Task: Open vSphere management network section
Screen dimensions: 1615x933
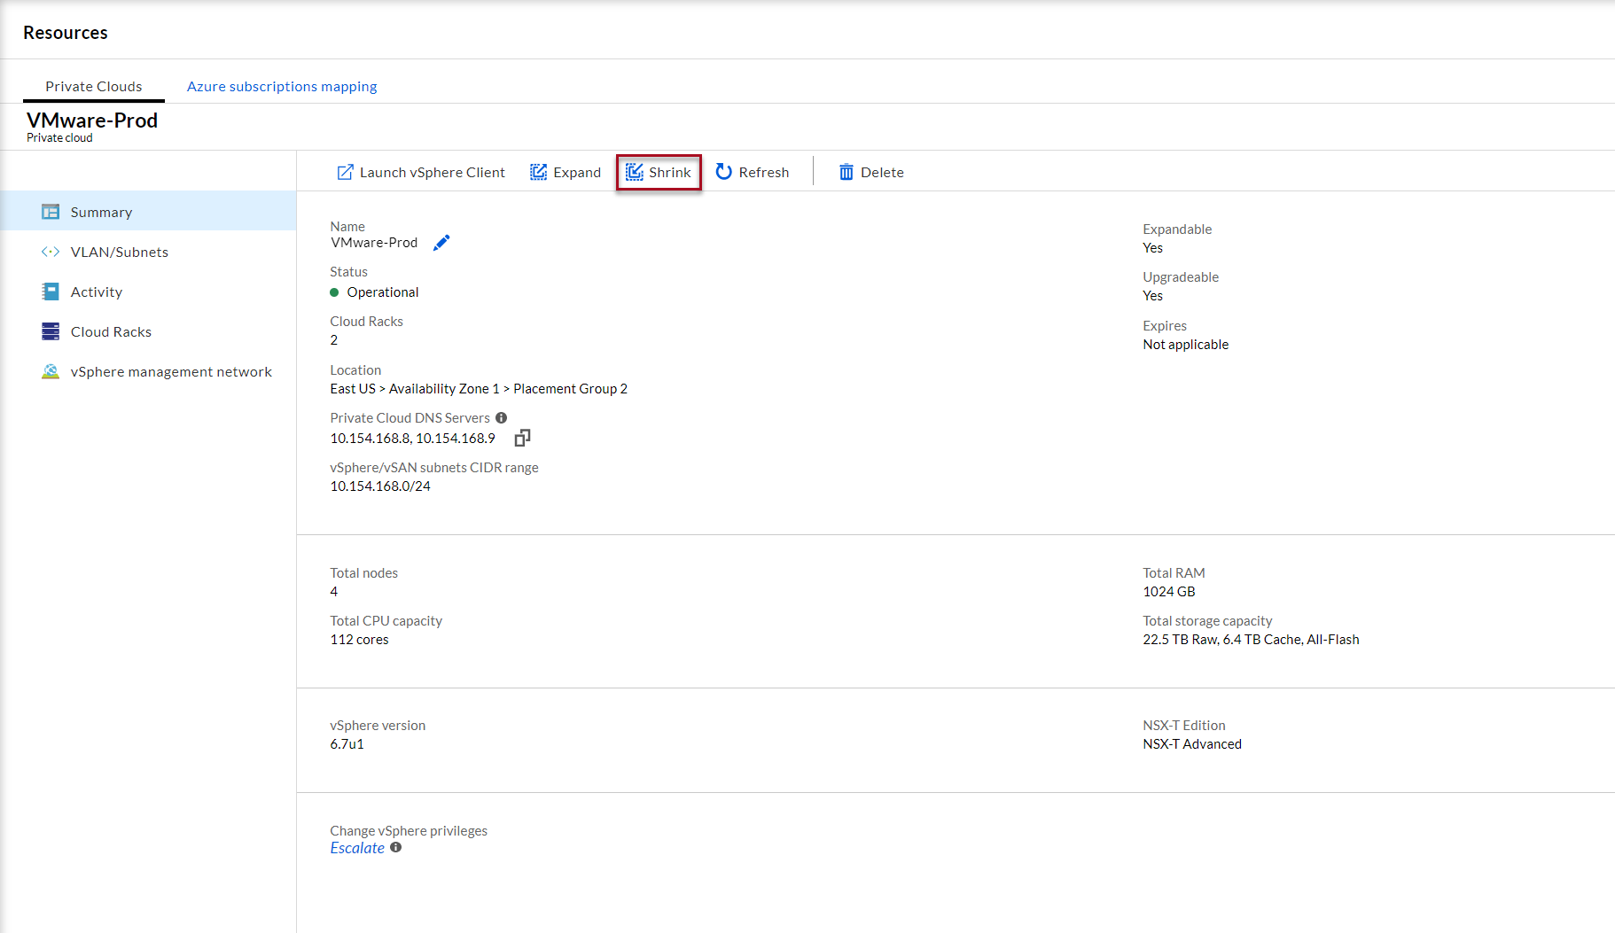Action: 148,371
